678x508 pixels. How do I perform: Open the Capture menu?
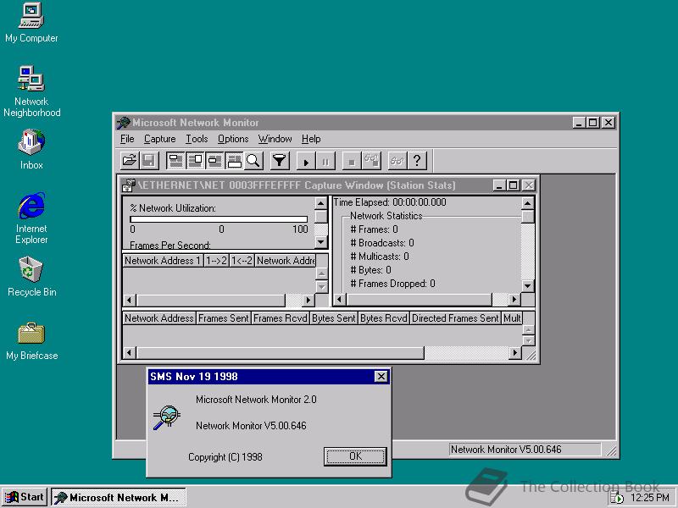coord(160,139)
